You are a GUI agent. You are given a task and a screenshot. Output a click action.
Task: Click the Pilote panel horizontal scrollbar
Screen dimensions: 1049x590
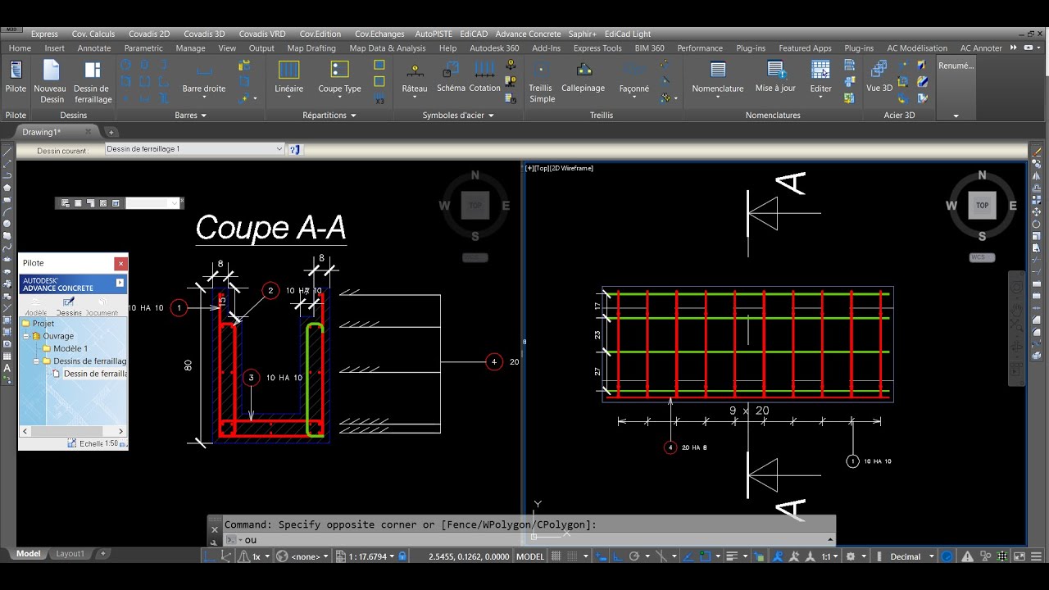point(73,431)
